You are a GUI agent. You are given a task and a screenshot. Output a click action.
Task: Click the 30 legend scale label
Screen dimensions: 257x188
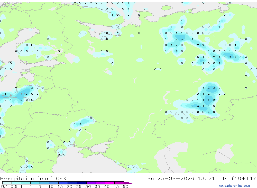(88, 186)
